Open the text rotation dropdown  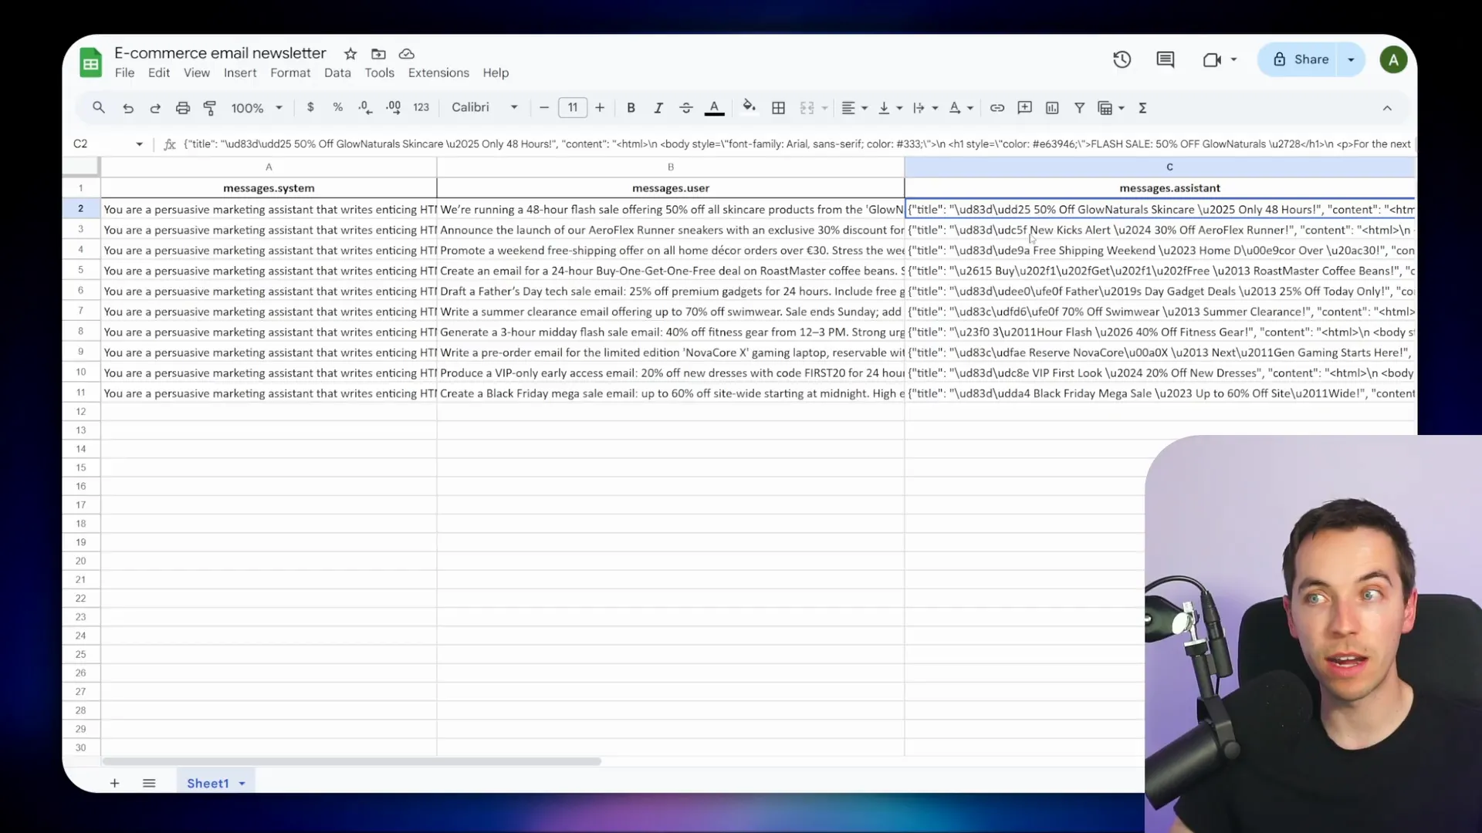coord(961,108)
